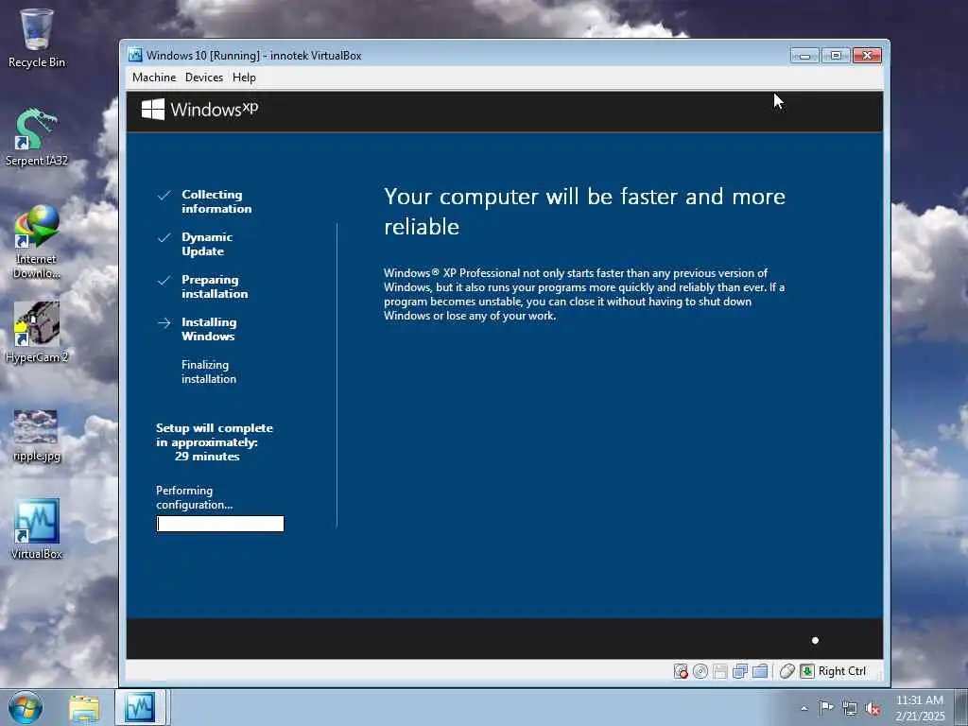Click the arrow beside Installing Windows
The image size is (968, 726).
[x=164, y=323]
